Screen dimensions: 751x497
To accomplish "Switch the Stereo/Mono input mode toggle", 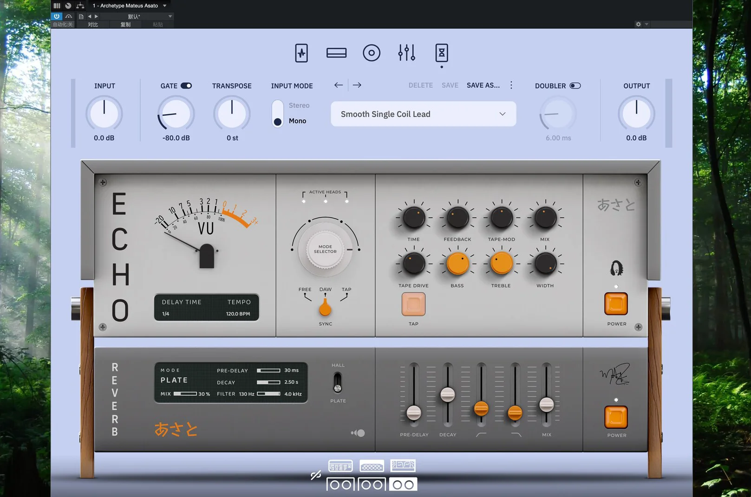I will click(278, 113).
